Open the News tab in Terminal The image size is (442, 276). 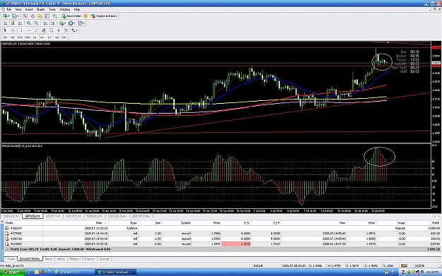(x=49, y=259)
